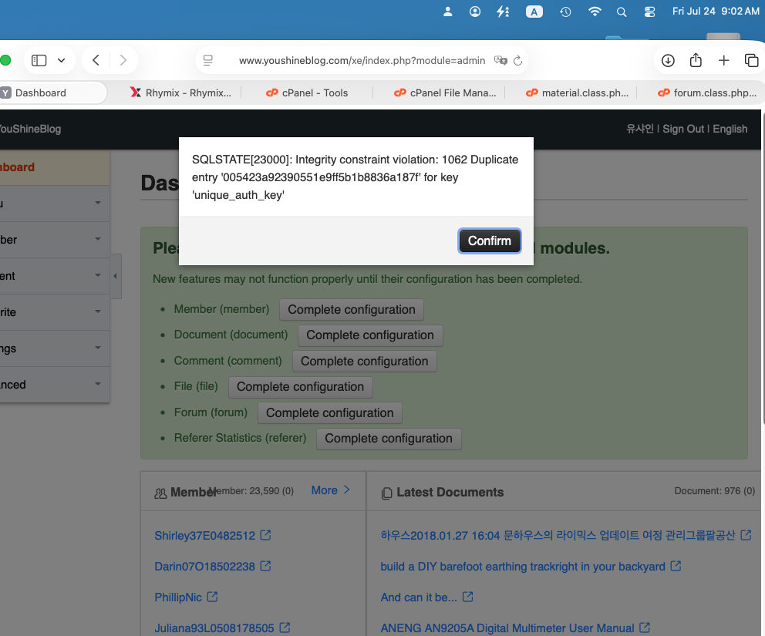Click the Safari sidebar toggle icon
This screenshot has width=765, height=636.
point(39,60)
